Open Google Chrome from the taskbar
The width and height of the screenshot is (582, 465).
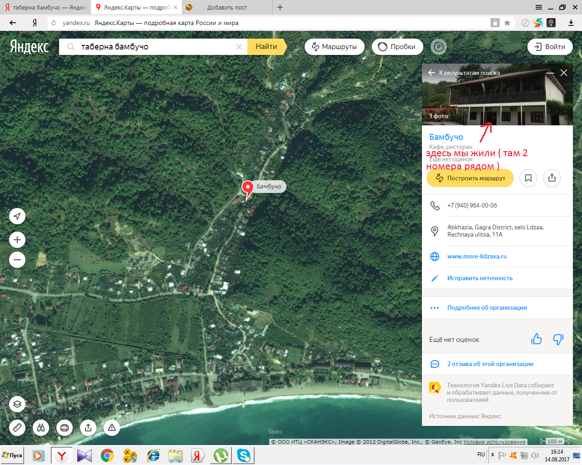(x=107, y=455)
